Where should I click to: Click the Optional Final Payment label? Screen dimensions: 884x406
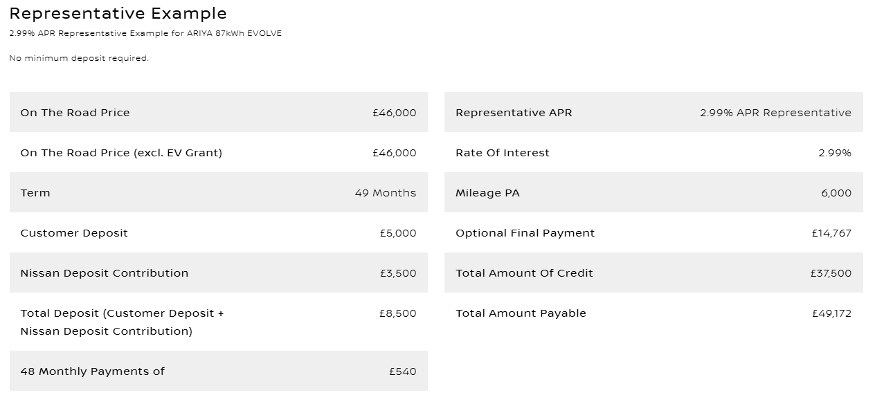point(525,233)
